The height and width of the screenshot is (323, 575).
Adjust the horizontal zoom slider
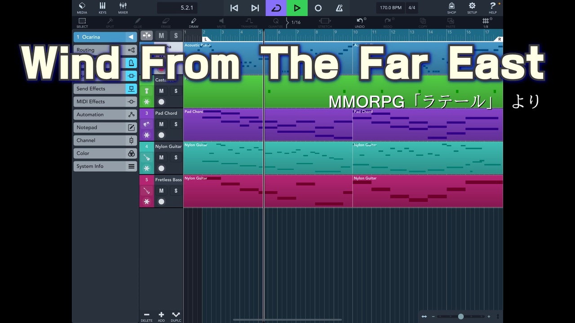point(460,316)
